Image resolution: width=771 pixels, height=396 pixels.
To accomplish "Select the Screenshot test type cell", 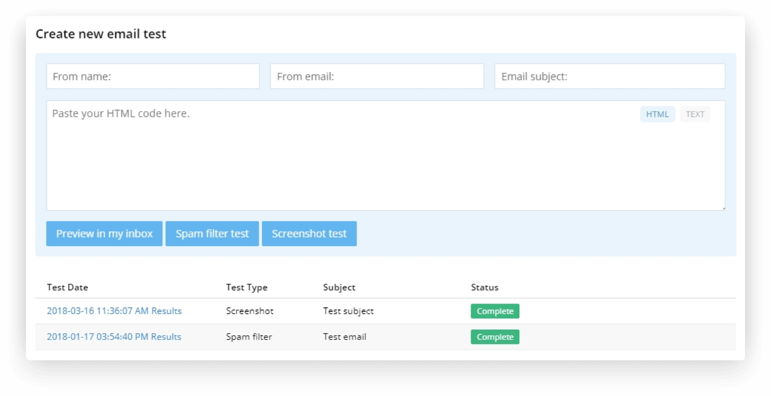I will 250,311.
